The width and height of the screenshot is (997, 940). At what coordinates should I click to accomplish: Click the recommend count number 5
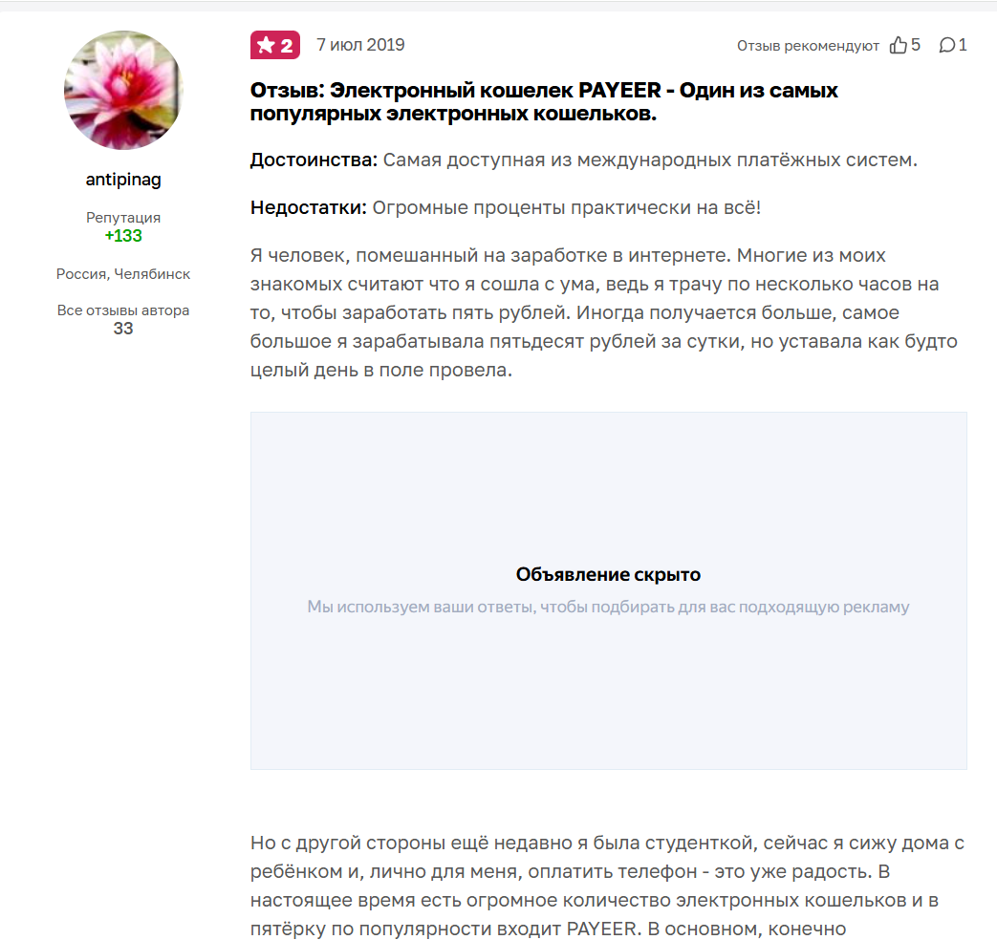(x=916, y=45)
